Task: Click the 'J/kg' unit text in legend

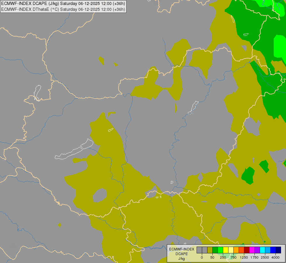Action: pyautogui.click(x=182, y=259)
